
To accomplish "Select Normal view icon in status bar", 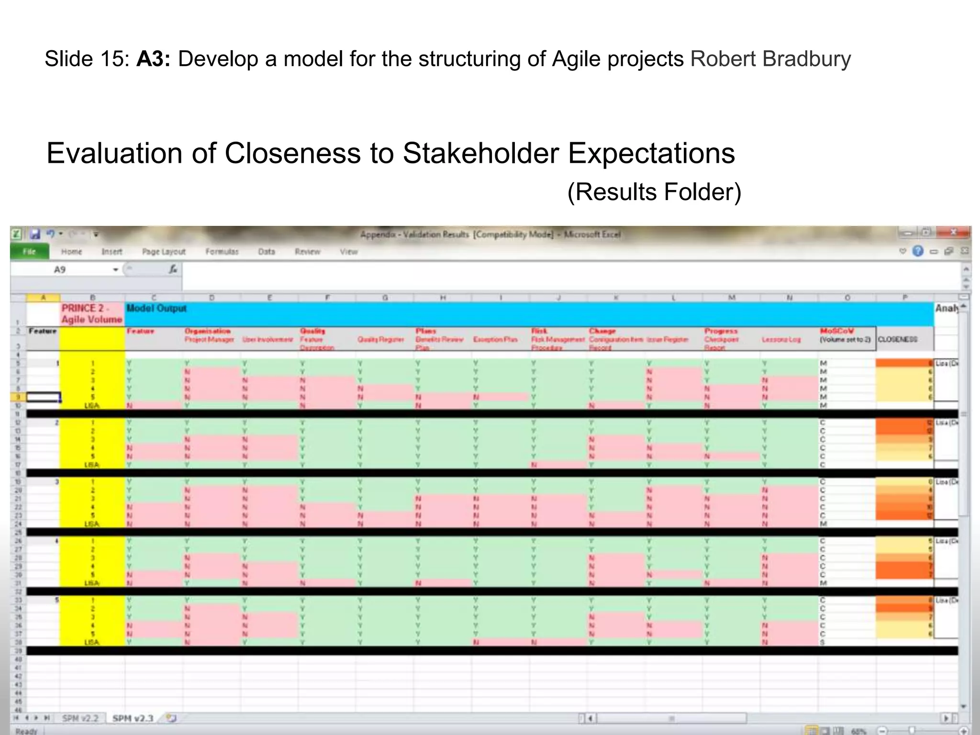I will coord(812,731).
